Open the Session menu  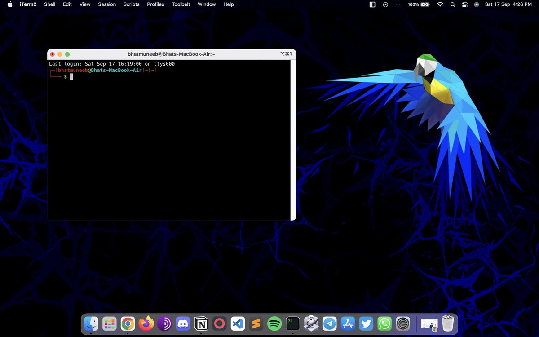107,4
